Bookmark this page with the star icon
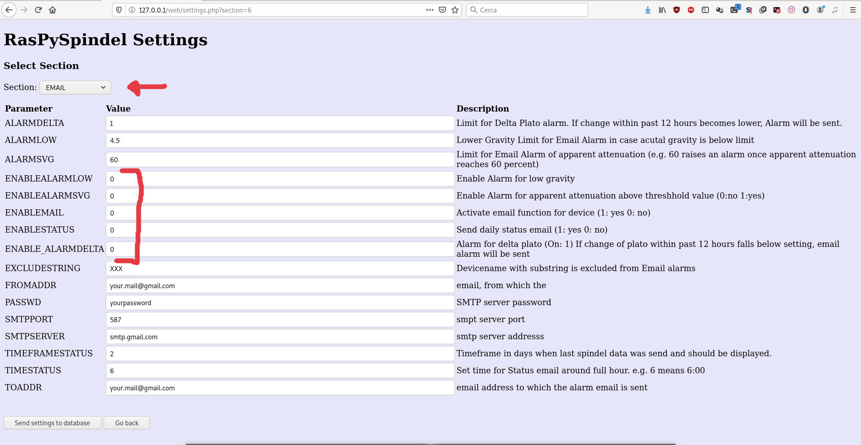 455,10
